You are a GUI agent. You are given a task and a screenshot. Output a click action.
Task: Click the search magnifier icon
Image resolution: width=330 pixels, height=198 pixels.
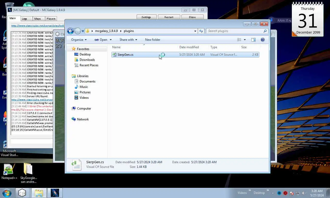(265, 31)
